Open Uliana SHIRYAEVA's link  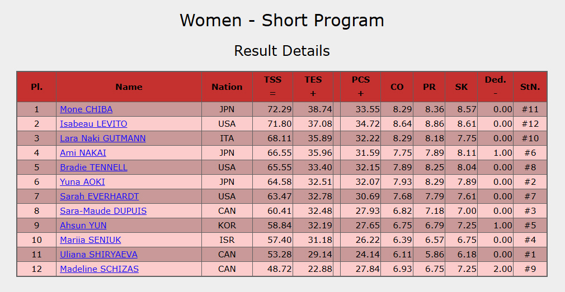click(x=98, y=255)
